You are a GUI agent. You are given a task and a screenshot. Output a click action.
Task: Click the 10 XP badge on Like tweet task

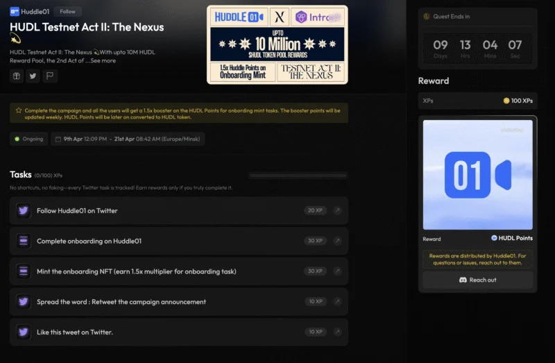pos(316,332)
